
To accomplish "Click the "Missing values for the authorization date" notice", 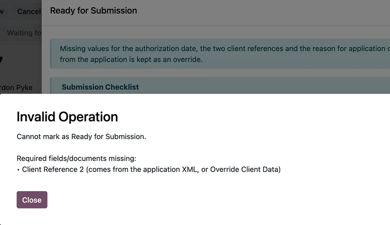I will [220, 54].
